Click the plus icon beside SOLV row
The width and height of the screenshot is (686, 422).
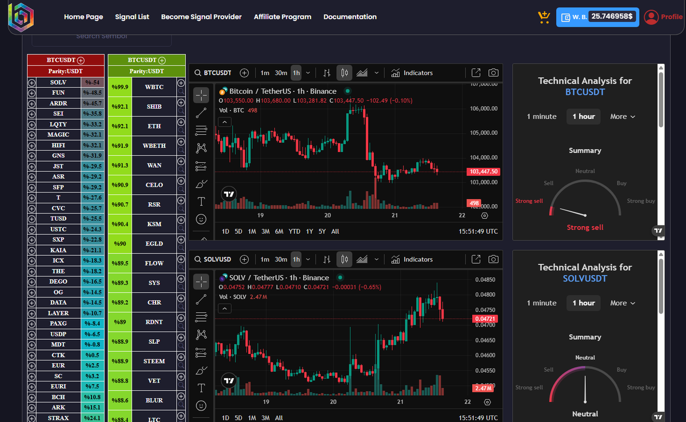(x=32, y=82)
